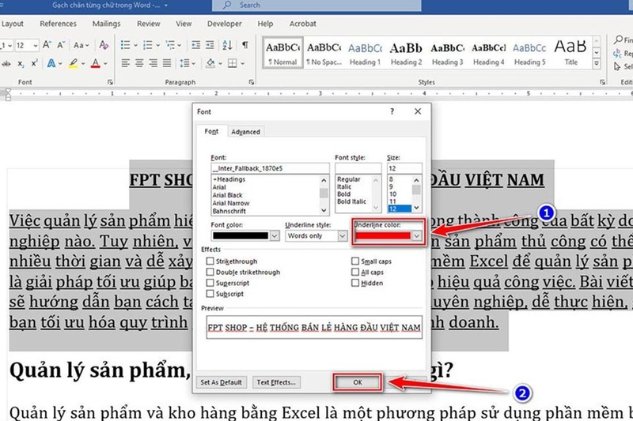Screen dimensions: 633x421
Task: Apply yellow text highlight color
Action: [x=73, y=63]
